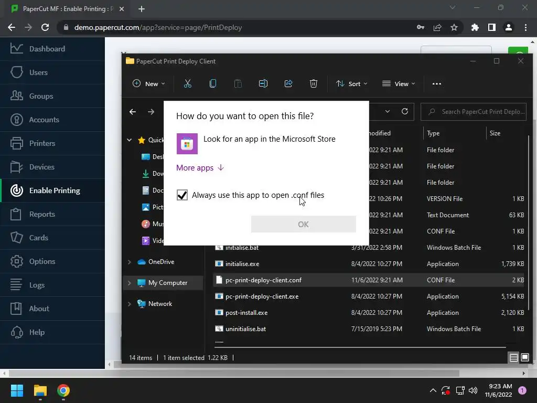Screen dimensions: 537x403
Task: Switch to details view layout icon
Action: [513, 358]
